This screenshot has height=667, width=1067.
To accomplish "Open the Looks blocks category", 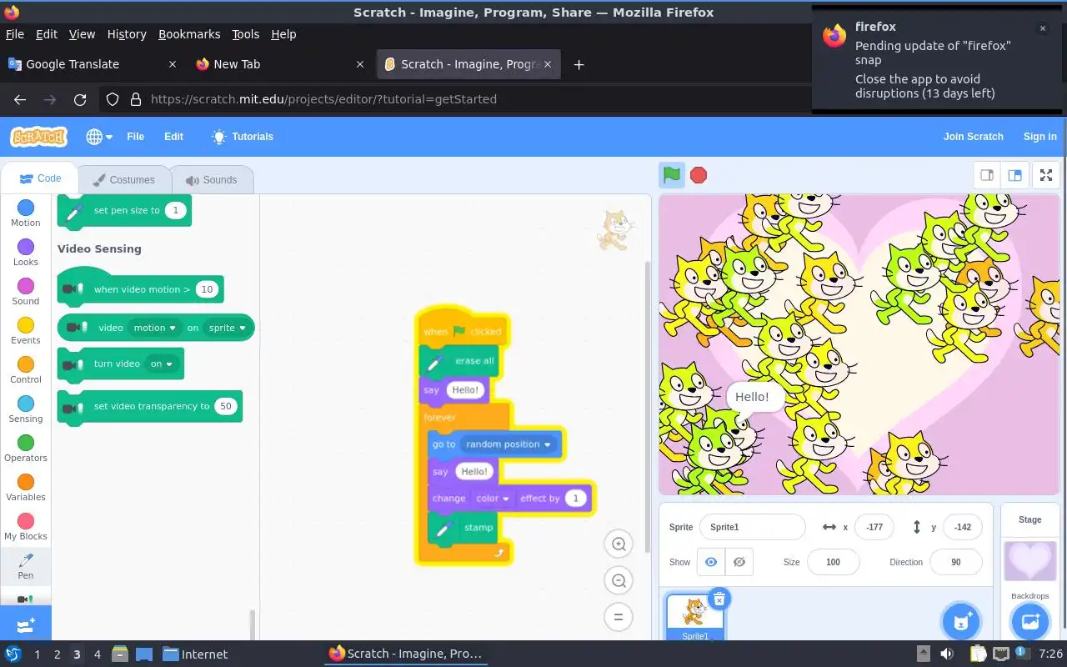I will pos(25,253).
